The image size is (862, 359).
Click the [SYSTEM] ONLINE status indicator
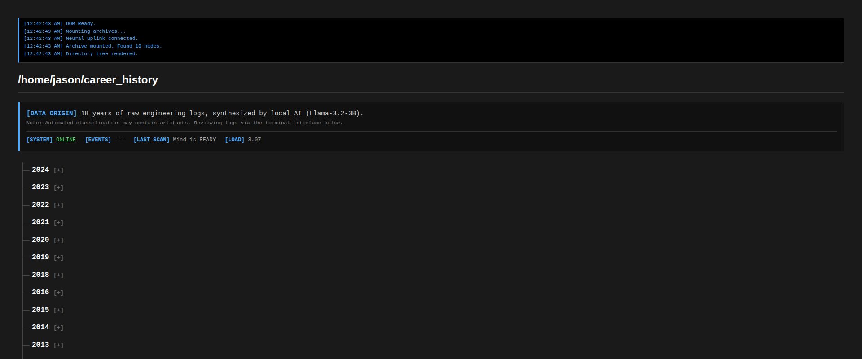pyautogui.click(x=51, y=140)
